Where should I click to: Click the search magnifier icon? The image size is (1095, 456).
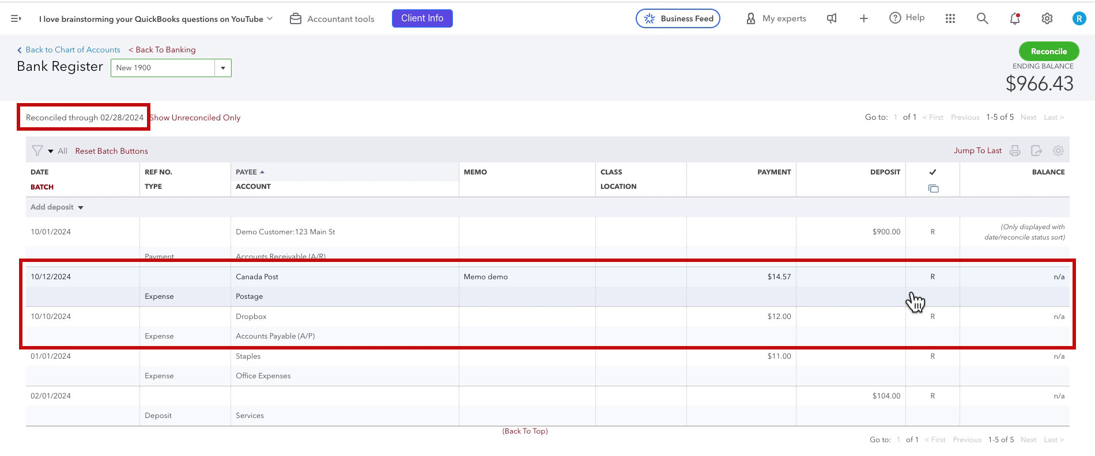(983, 18)
